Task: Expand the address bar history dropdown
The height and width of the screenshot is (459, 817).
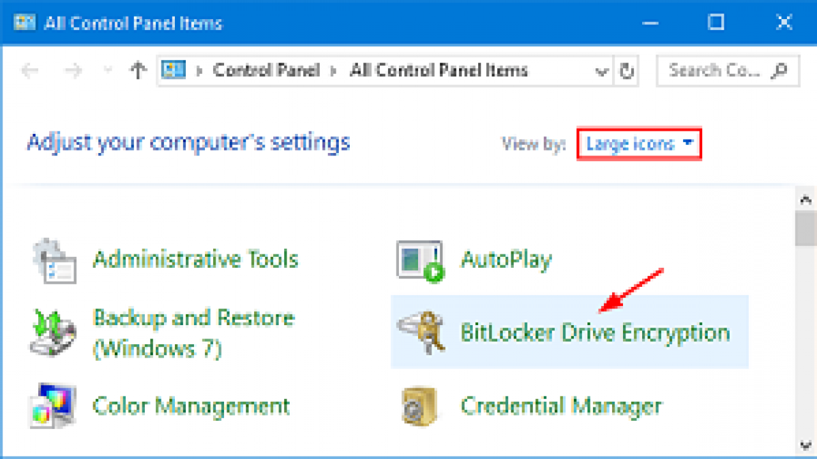Action: [x=601, y=71]
